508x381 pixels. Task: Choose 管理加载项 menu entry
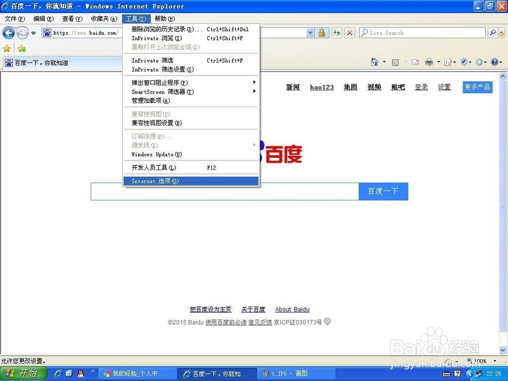pos(191,101)
